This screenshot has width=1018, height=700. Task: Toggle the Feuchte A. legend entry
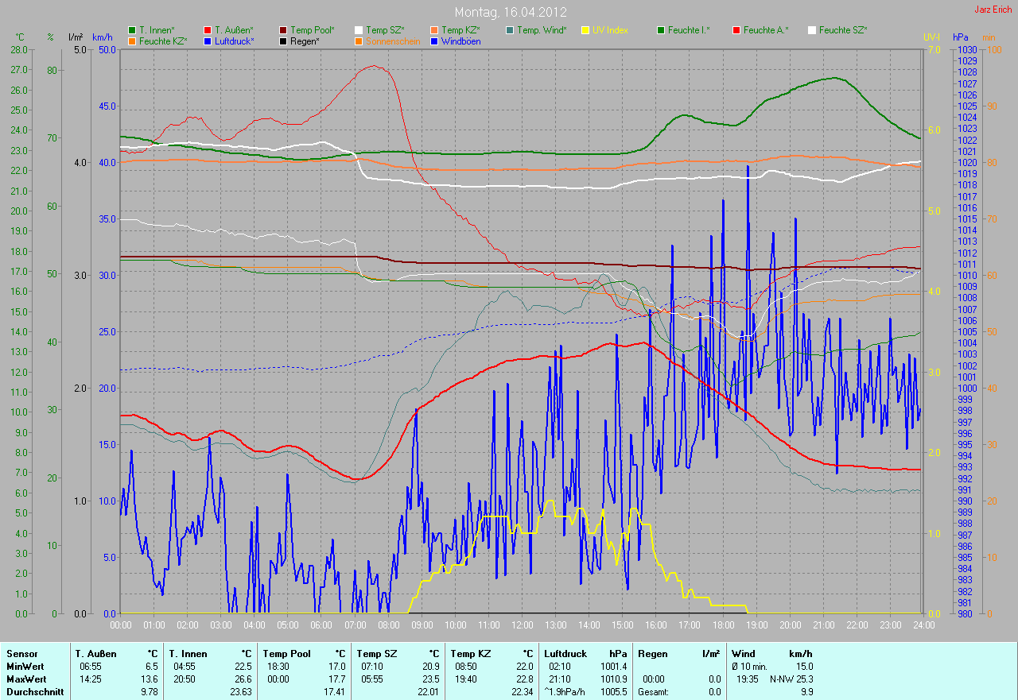tap(765, 30)
